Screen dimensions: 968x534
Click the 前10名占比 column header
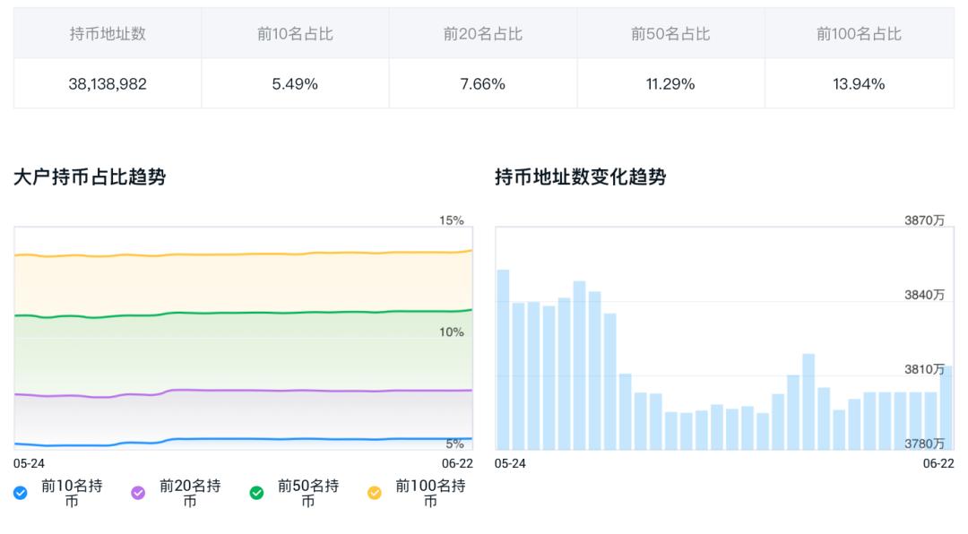pos(295,34)
